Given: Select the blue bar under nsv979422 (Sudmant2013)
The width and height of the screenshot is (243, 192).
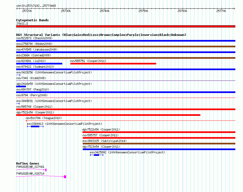Looking at the screenshot, I should point(126,69).
